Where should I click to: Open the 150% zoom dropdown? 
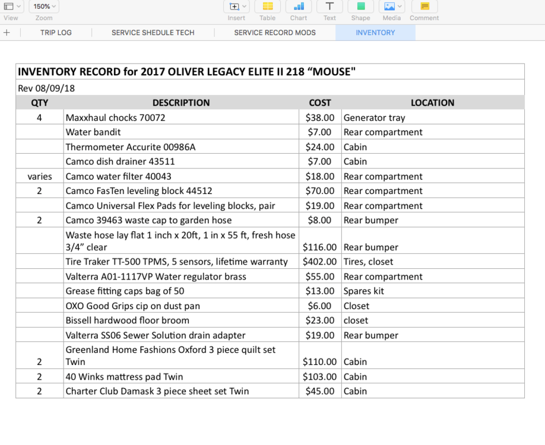click(x=44, y=7)
